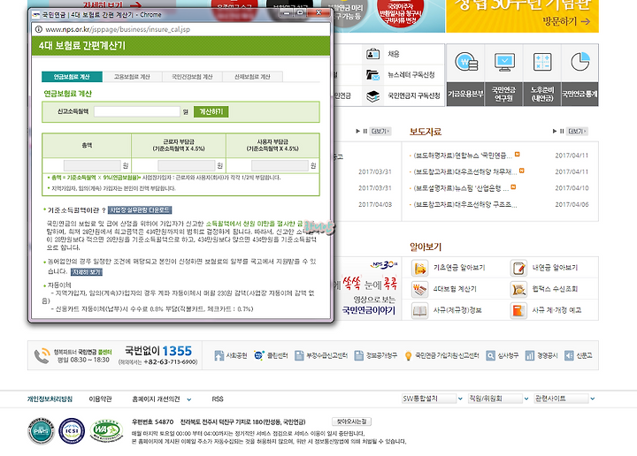Viewport: 637px width, 456px height.
Task: Expand the 홈페이지 개선의견 menu arrow
Action: (189, 399)
